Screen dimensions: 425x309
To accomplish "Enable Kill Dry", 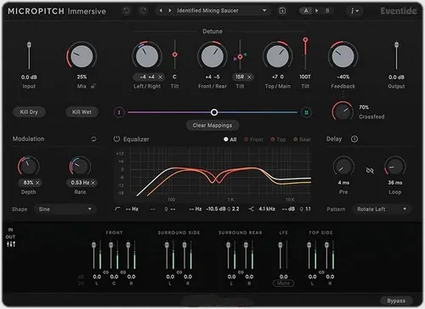I will coord(29,112).
